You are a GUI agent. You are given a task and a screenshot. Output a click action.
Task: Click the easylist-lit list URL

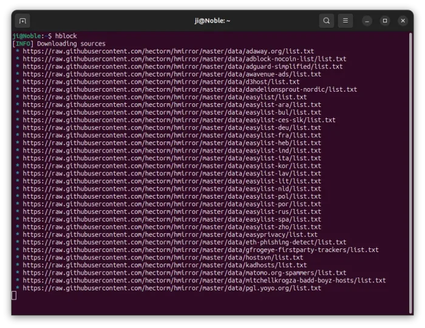click(172, 181)
